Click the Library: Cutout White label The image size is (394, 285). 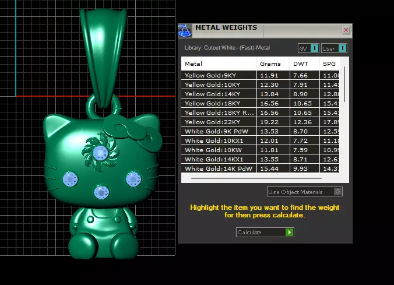coord(227,48)
